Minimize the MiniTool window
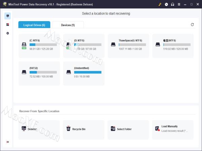The width and height of the screenshot is (202, 151). pos(185,4)
